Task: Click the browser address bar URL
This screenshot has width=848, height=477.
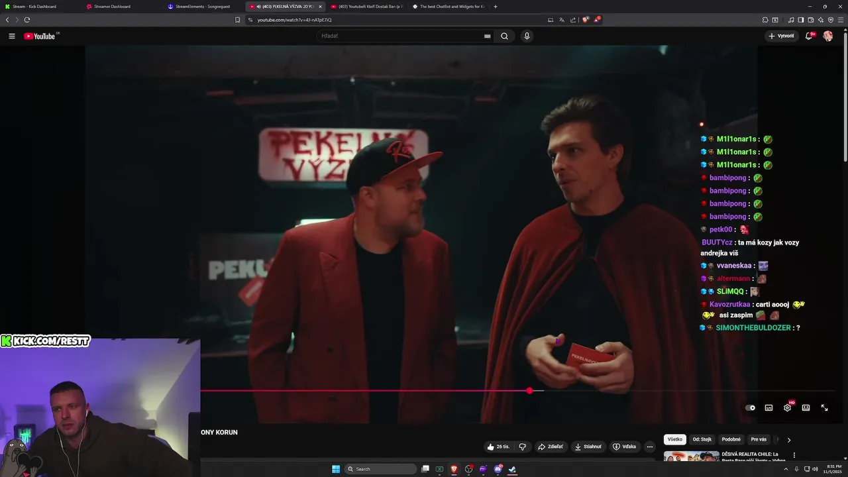Action: (x=294, y=20)
